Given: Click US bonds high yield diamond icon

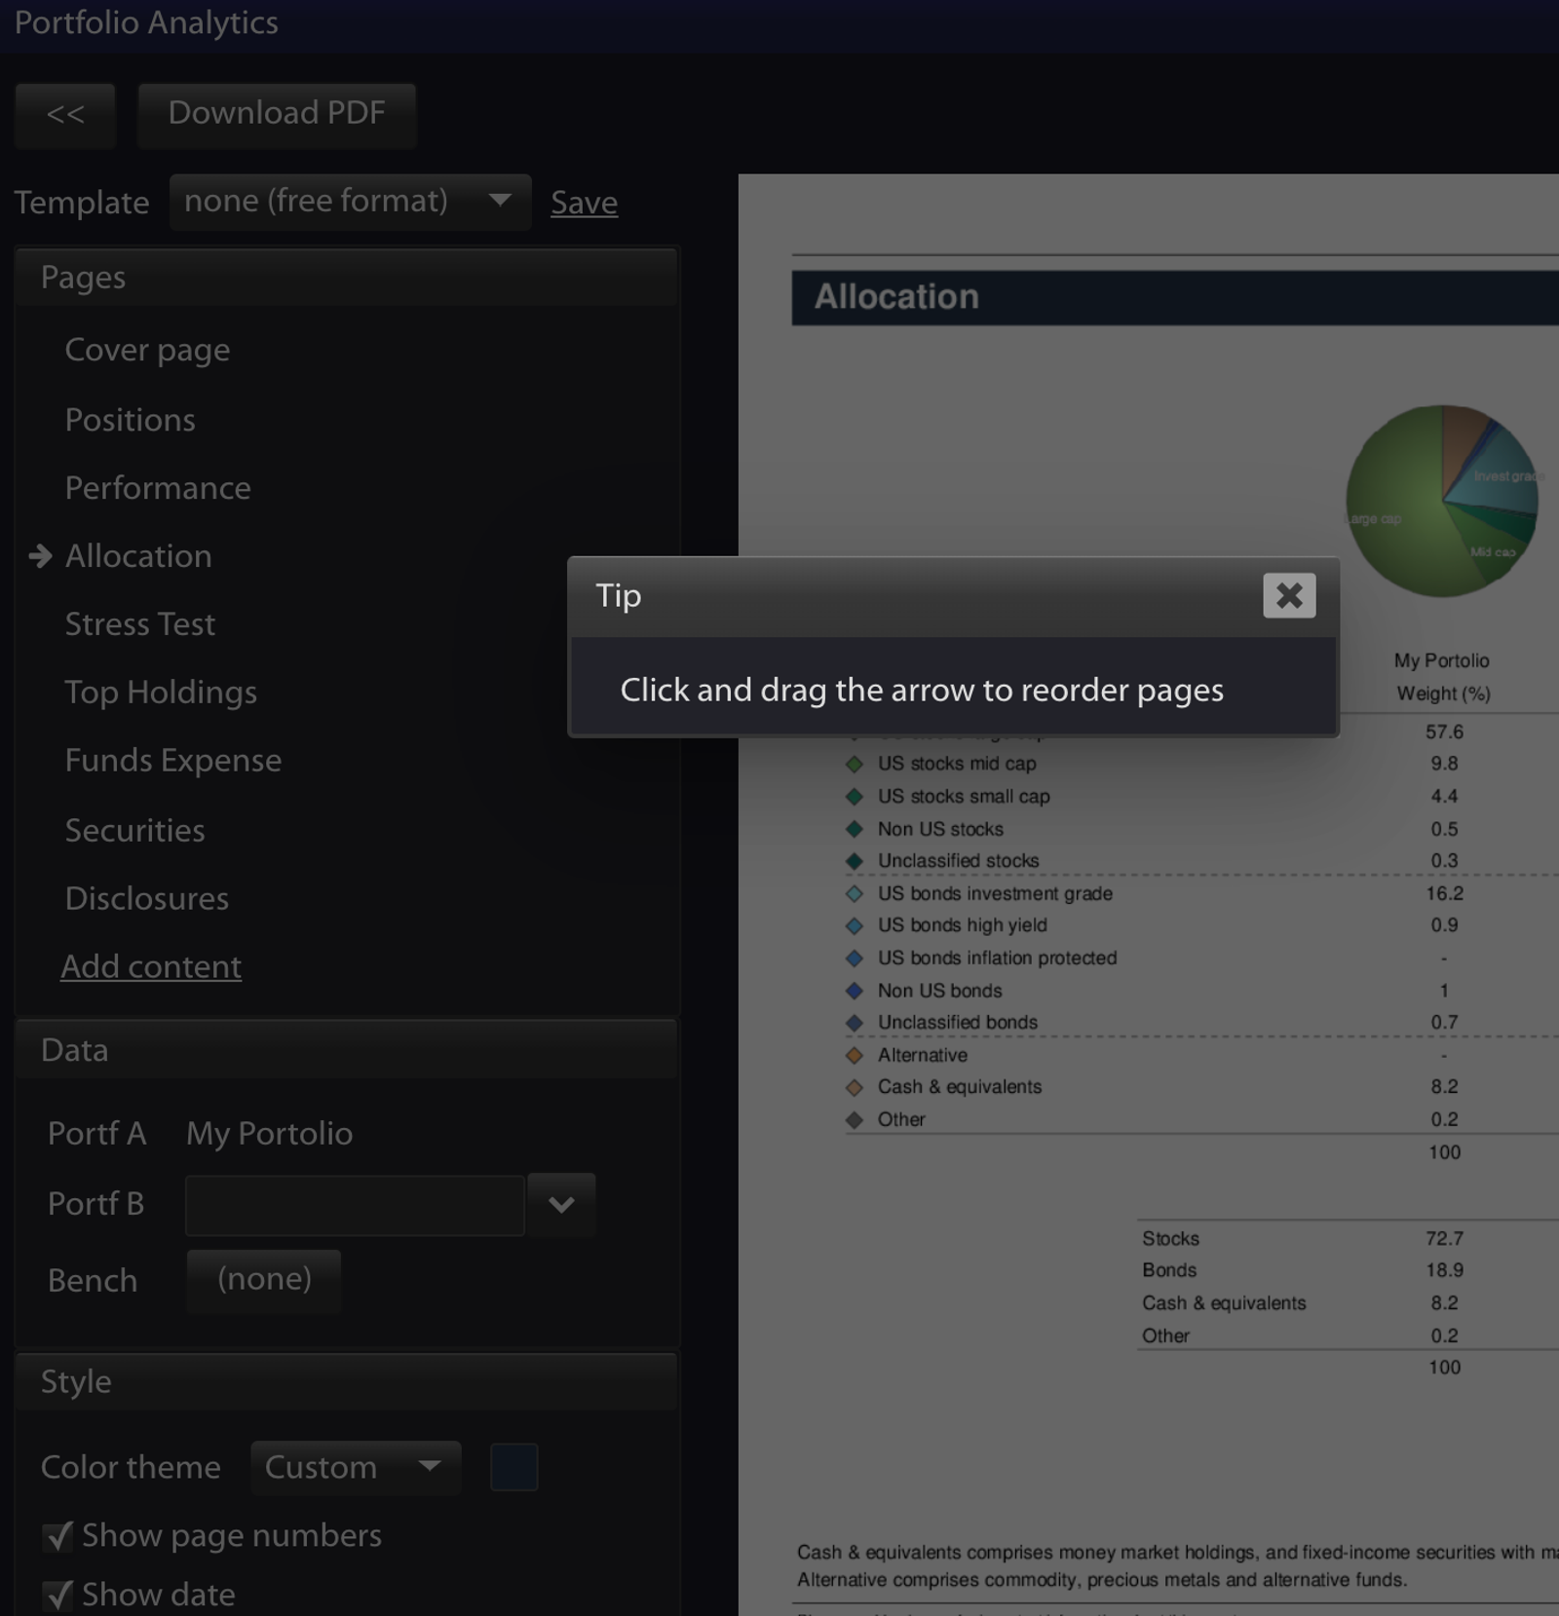Looking at the screenshot, I should tap(855, 925).
